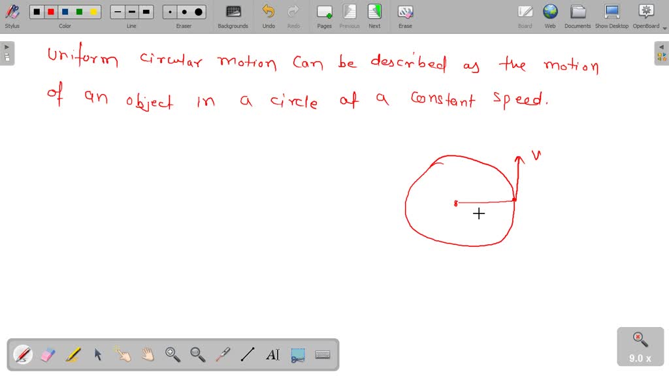The image size is (669, 376).
Task: Toggle the Eraser tool at bottom toolbar
Action: pos(48,354)
